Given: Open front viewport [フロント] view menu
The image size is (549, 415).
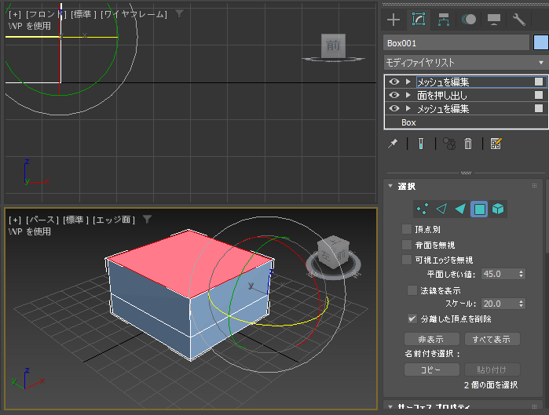Looking at the screenshot, I should pos(46,15).
